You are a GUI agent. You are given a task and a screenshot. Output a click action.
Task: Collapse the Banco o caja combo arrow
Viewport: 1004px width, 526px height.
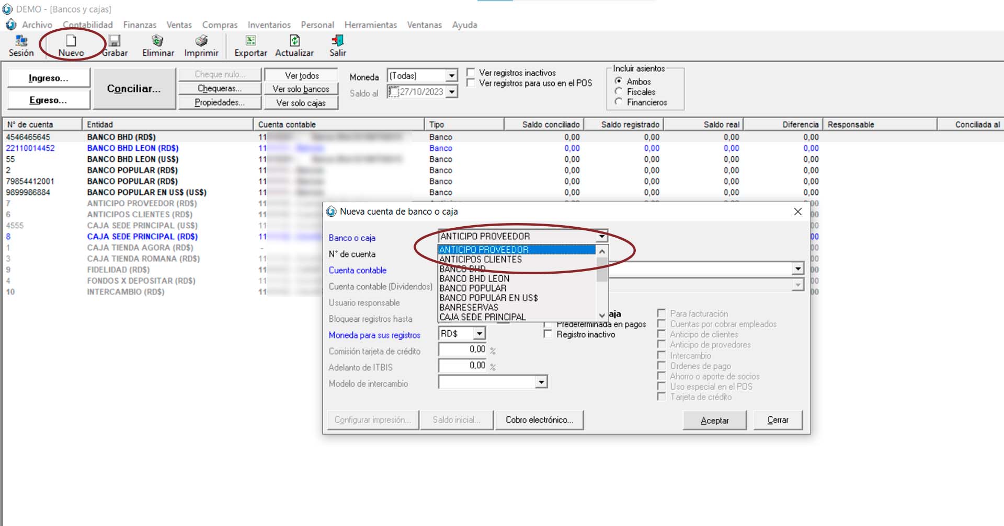pos(602,236)
